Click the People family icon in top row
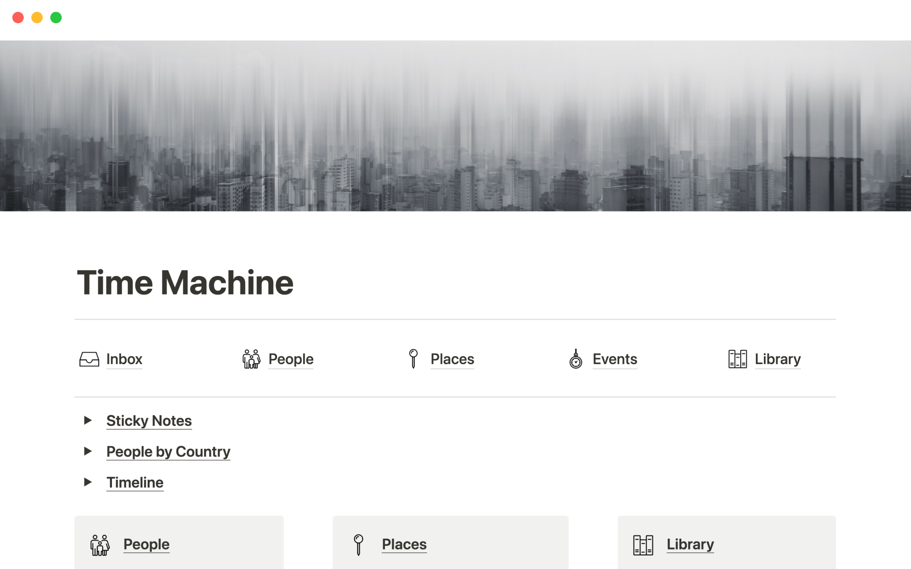The image size is (911, 569). click(x=251, y=359)
